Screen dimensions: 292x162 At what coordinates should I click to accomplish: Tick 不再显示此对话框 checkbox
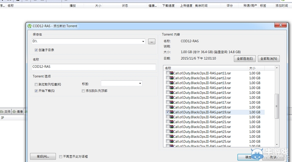61,157
